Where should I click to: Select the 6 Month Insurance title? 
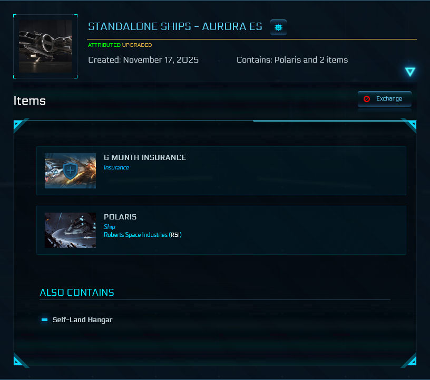[x=145, y=157]
